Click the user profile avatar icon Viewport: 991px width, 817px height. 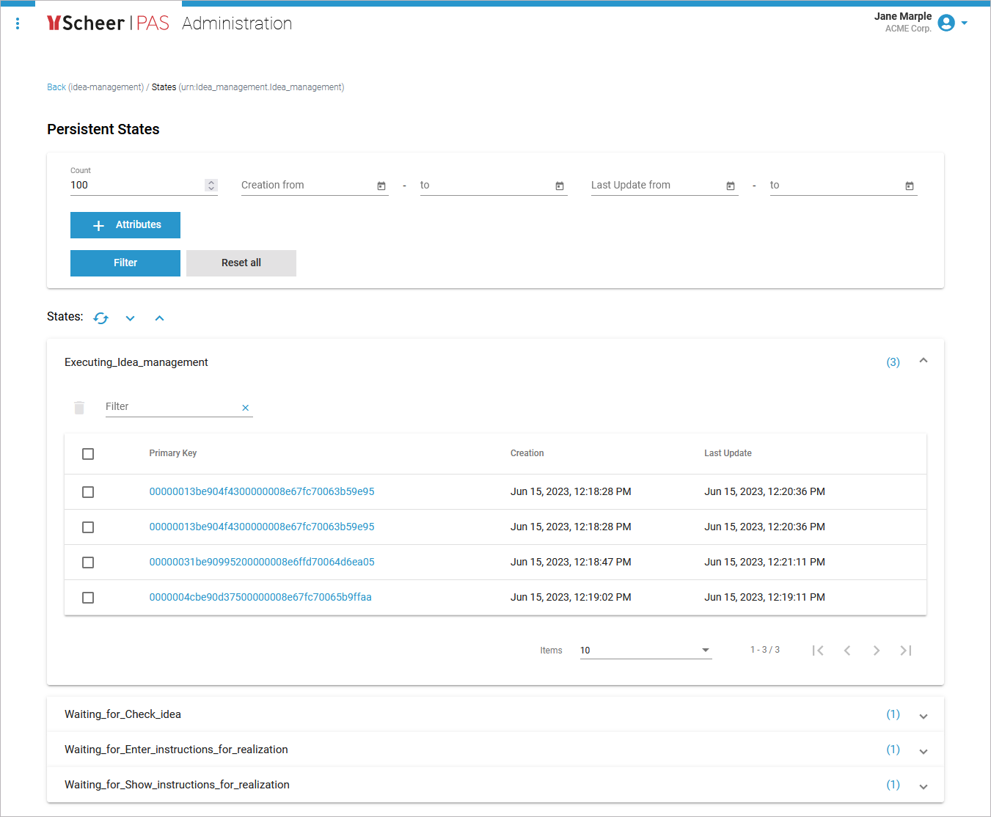[x=946, y=23]
